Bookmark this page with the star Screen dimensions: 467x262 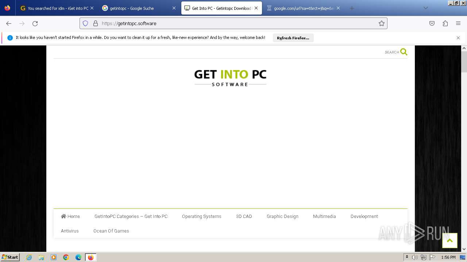pos(382,23)
